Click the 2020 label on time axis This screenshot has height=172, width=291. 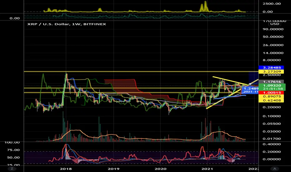160,169
